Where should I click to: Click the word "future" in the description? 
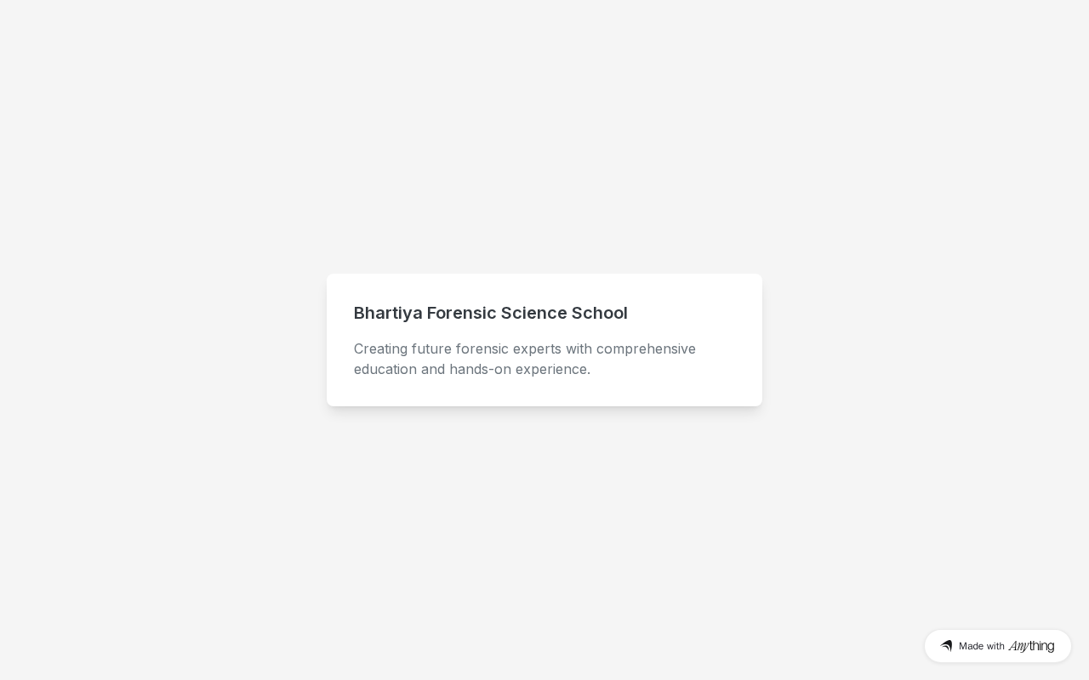click(x=431, y=348)
